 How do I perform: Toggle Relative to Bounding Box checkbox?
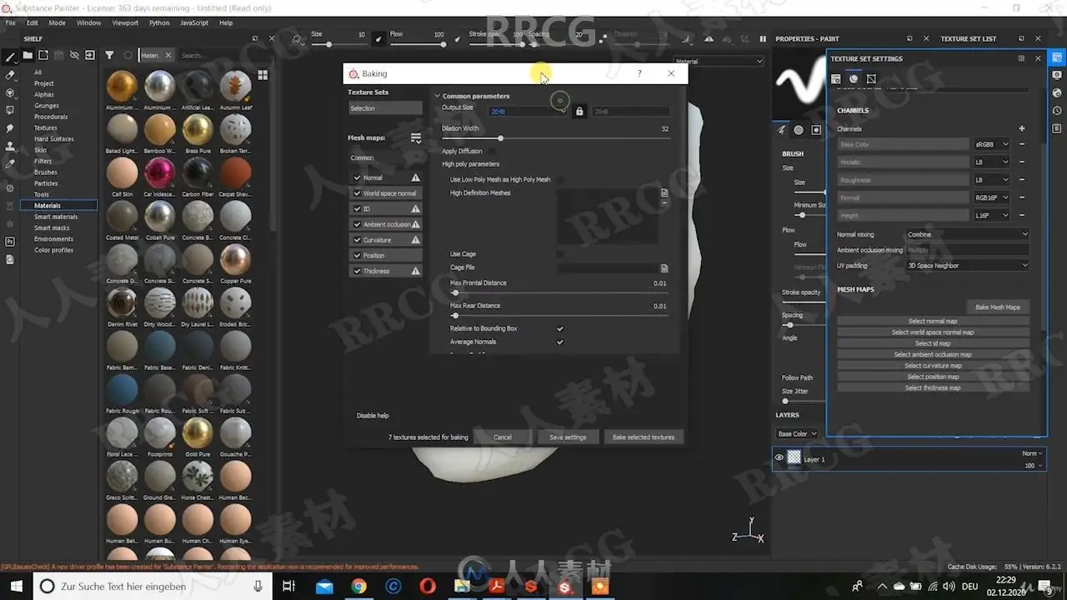(x=560, y=328)
